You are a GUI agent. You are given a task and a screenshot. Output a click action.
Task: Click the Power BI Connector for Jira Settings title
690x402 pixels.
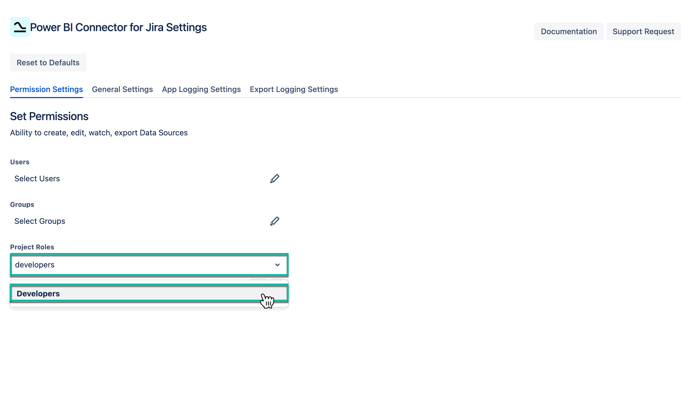118,27
